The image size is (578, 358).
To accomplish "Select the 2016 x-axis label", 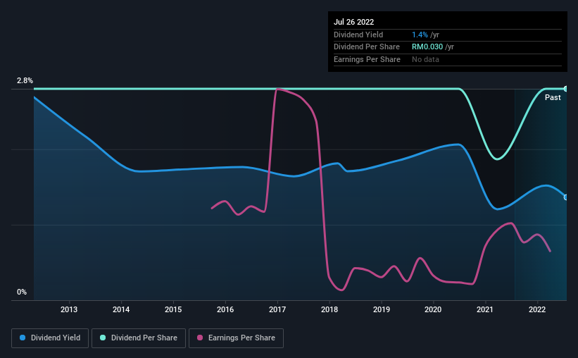I will point(225,309).
